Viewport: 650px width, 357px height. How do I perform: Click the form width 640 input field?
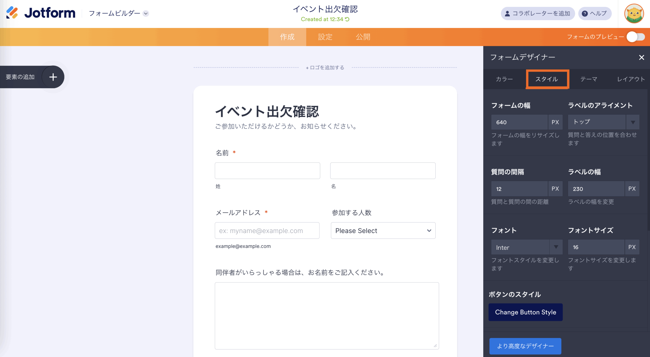(x=519, y=122)
